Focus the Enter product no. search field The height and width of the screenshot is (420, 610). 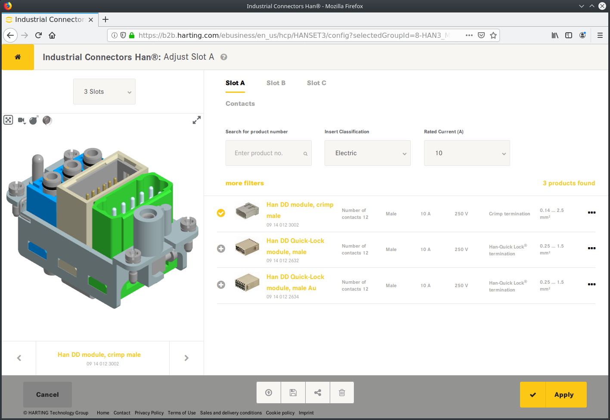(x=269, y=153)
